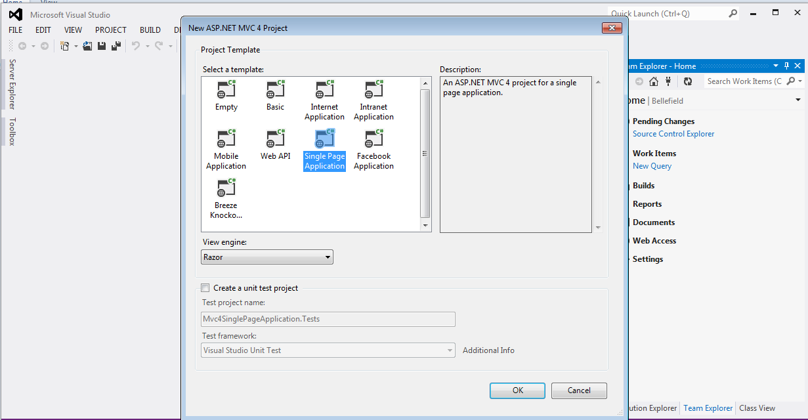Open Redo history dropdown arrow

[170, 46]
